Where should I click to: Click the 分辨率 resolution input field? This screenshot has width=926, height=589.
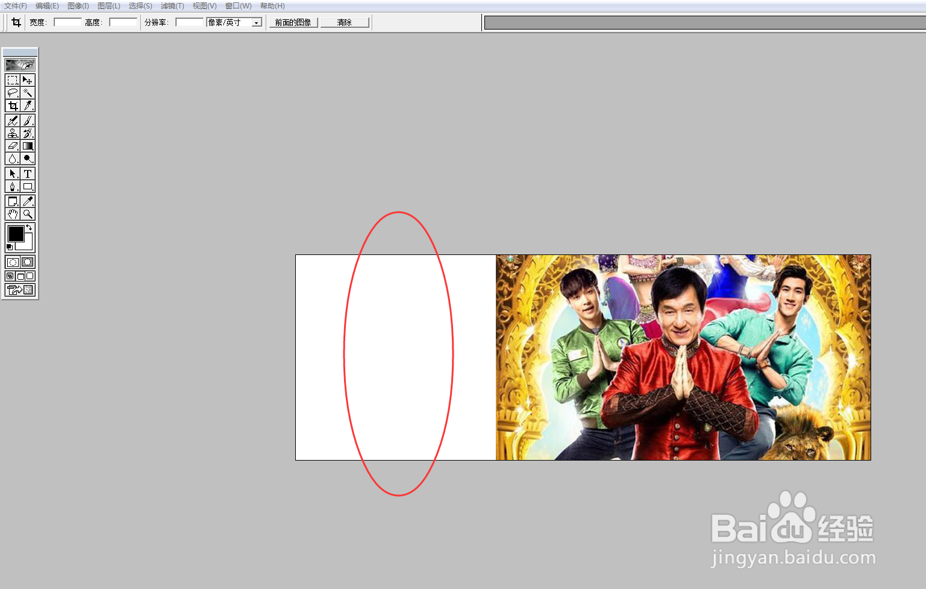[190, 22]
